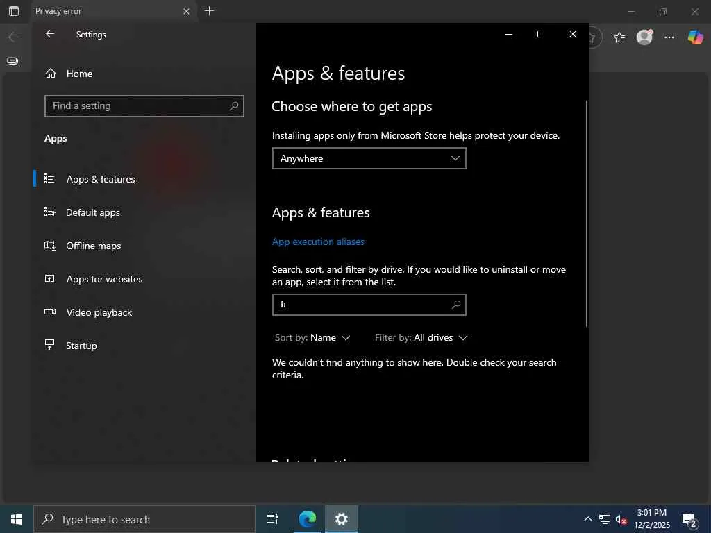711x533 pixels.
Task: Click the taskbar Type here to search box
Action: [144, 519]
